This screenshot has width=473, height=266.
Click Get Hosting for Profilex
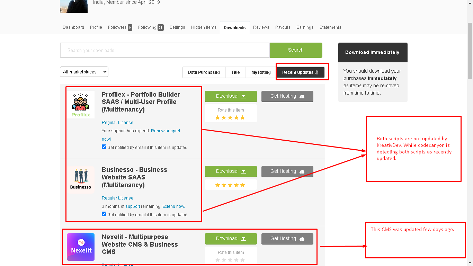coord(287,96)
